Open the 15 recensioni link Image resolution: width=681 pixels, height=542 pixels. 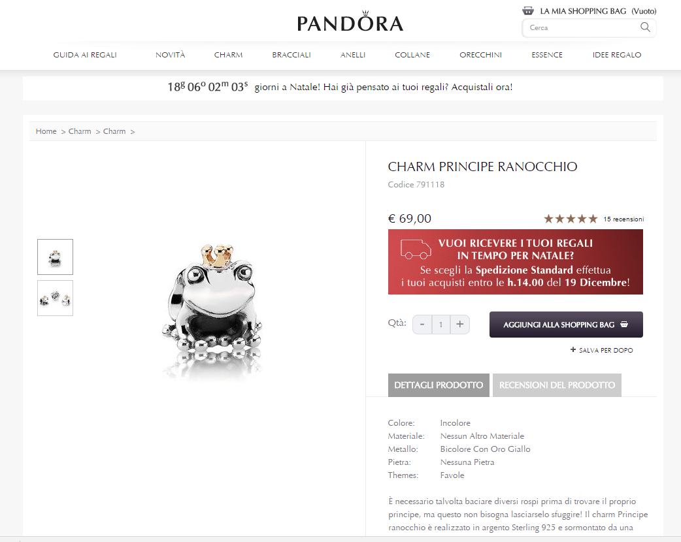pyautogui.click(x=623, y=219)
